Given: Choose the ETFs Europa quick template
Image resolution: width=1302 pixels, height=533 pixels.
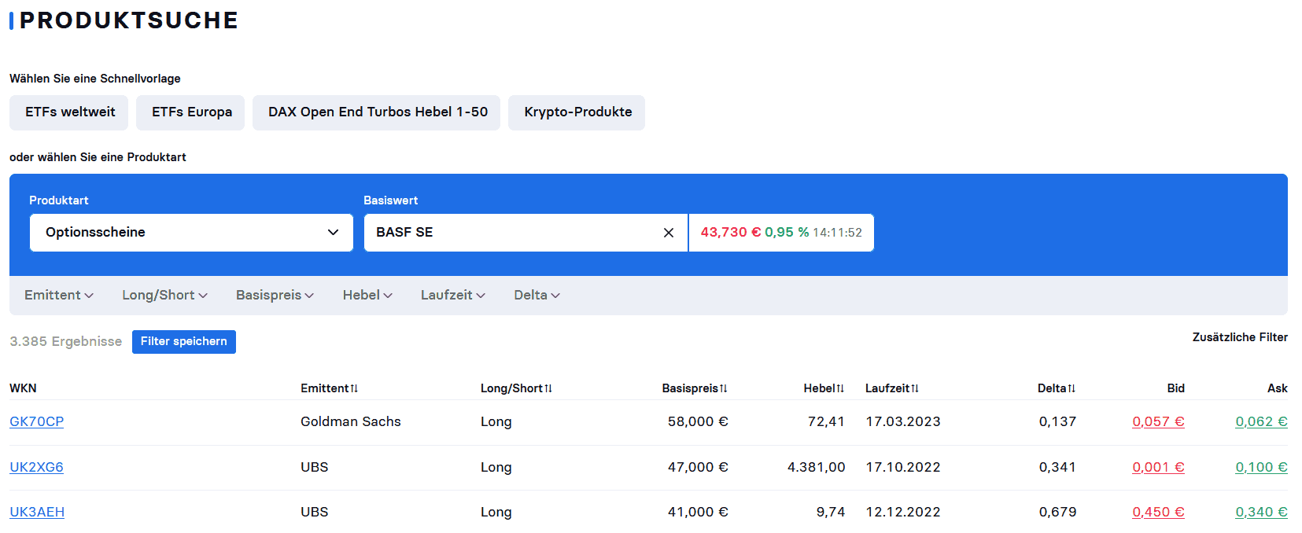Looking at the screenshot, I should tap(190, 112).
